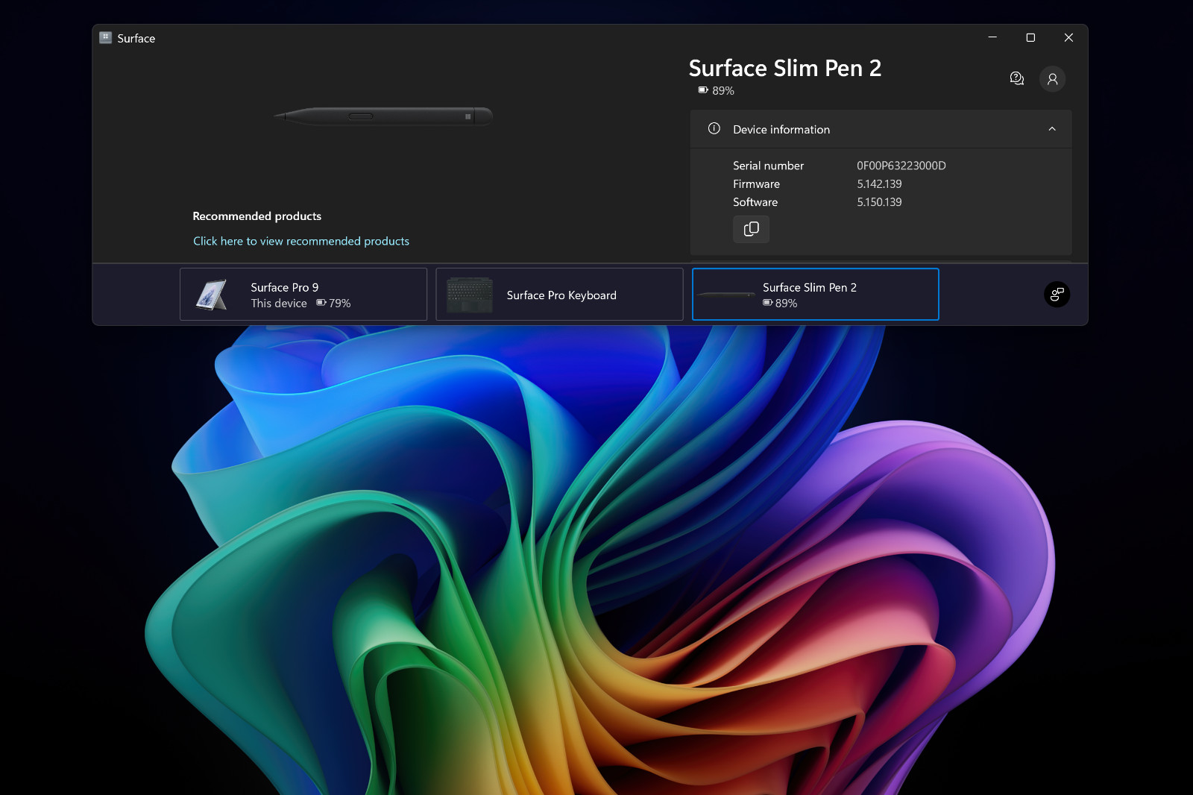Click the Surface app logo in title bar
The image size is (1193, 795).
(x=106, y=37)
